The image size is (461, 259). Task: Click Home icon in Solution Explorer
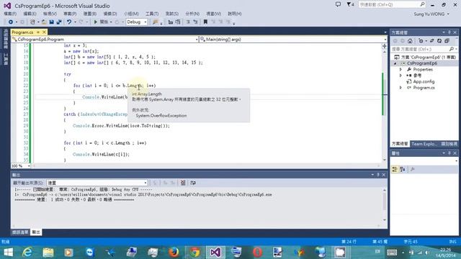[x=410, y=41]
